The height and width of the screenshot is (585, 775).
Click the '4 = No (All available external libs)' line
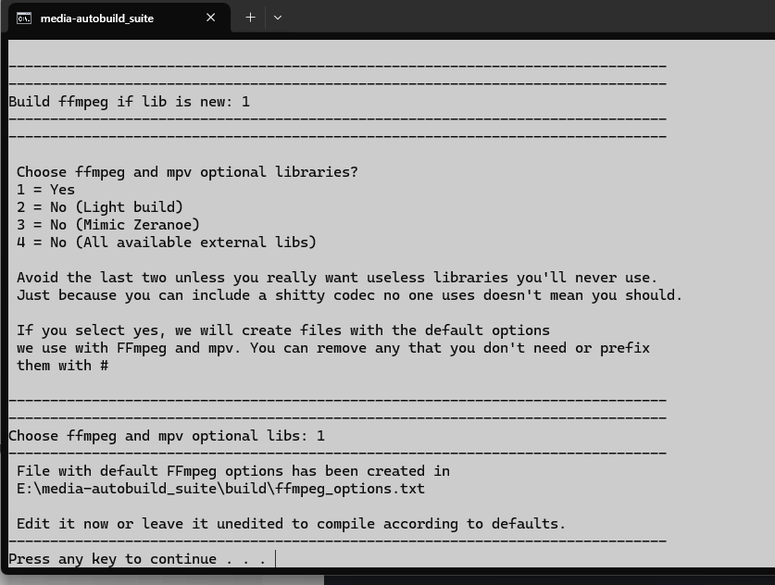click(x=167, y=243)
